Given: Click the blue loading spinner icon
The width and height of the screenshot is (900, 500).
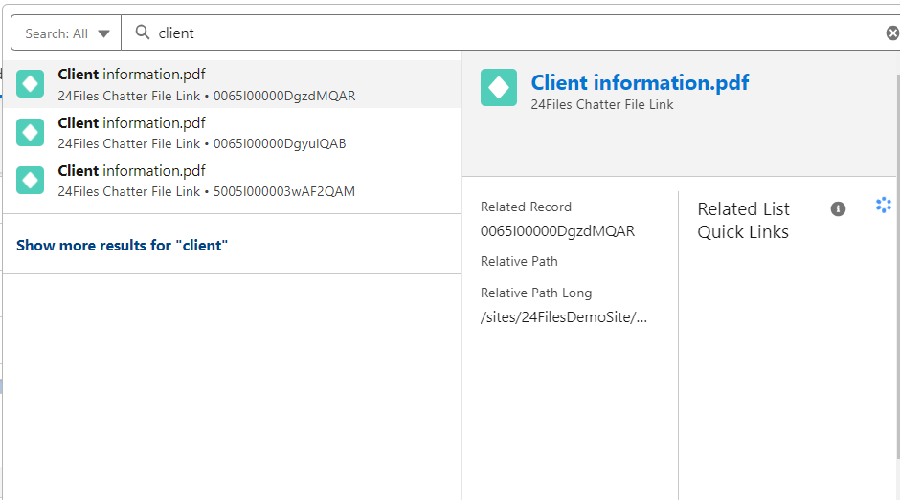Looking at the screenshot, I should pyautogui.click(x=883, y=205).
